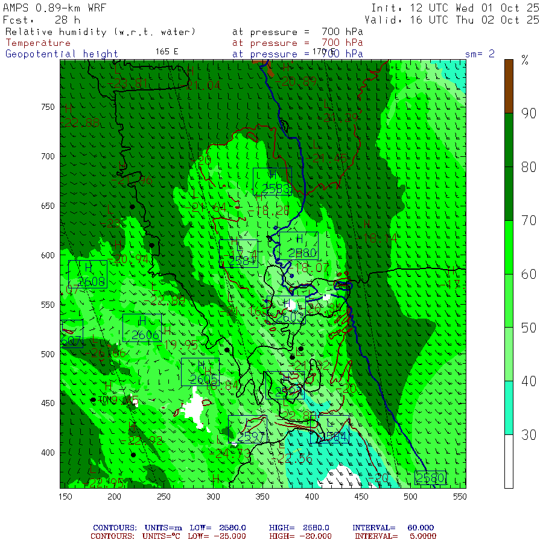The width and height of the screenshot is (543, 543).
Task: Click the '150' x-axis tick label
Action: [x=65, y=497]
